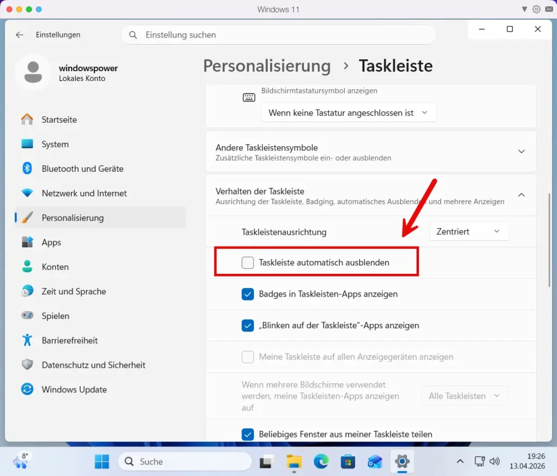Click the blue macOS window dot
The image size is (557, 476).
[x=39, y=9]
